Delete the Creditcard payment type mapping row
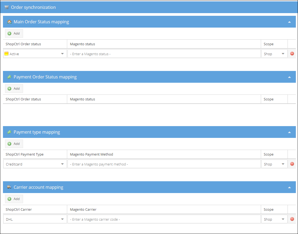Screen dimensions: 298x234 (292, 164)
